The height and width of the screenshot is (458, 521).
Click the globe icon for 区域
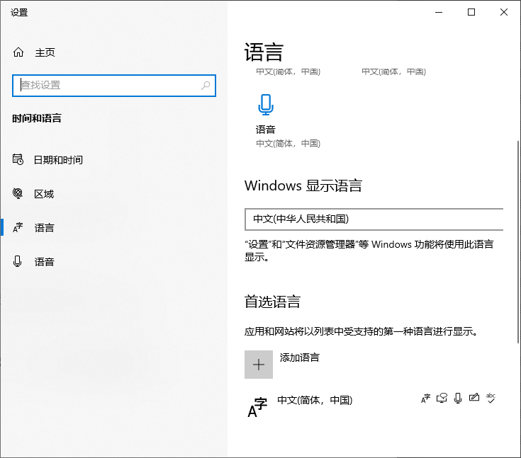[x=18, y=193]
